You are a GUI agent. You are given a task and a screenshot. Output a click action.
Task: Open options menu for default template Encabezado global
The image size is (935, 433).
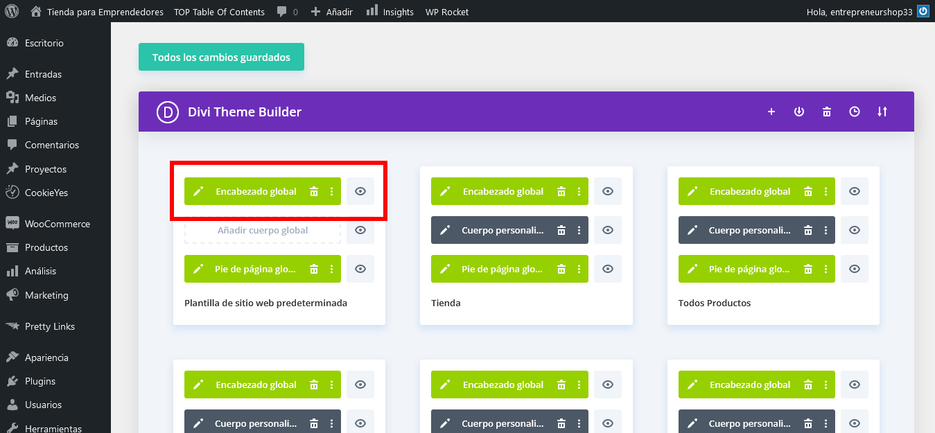[x=331, y=191]
